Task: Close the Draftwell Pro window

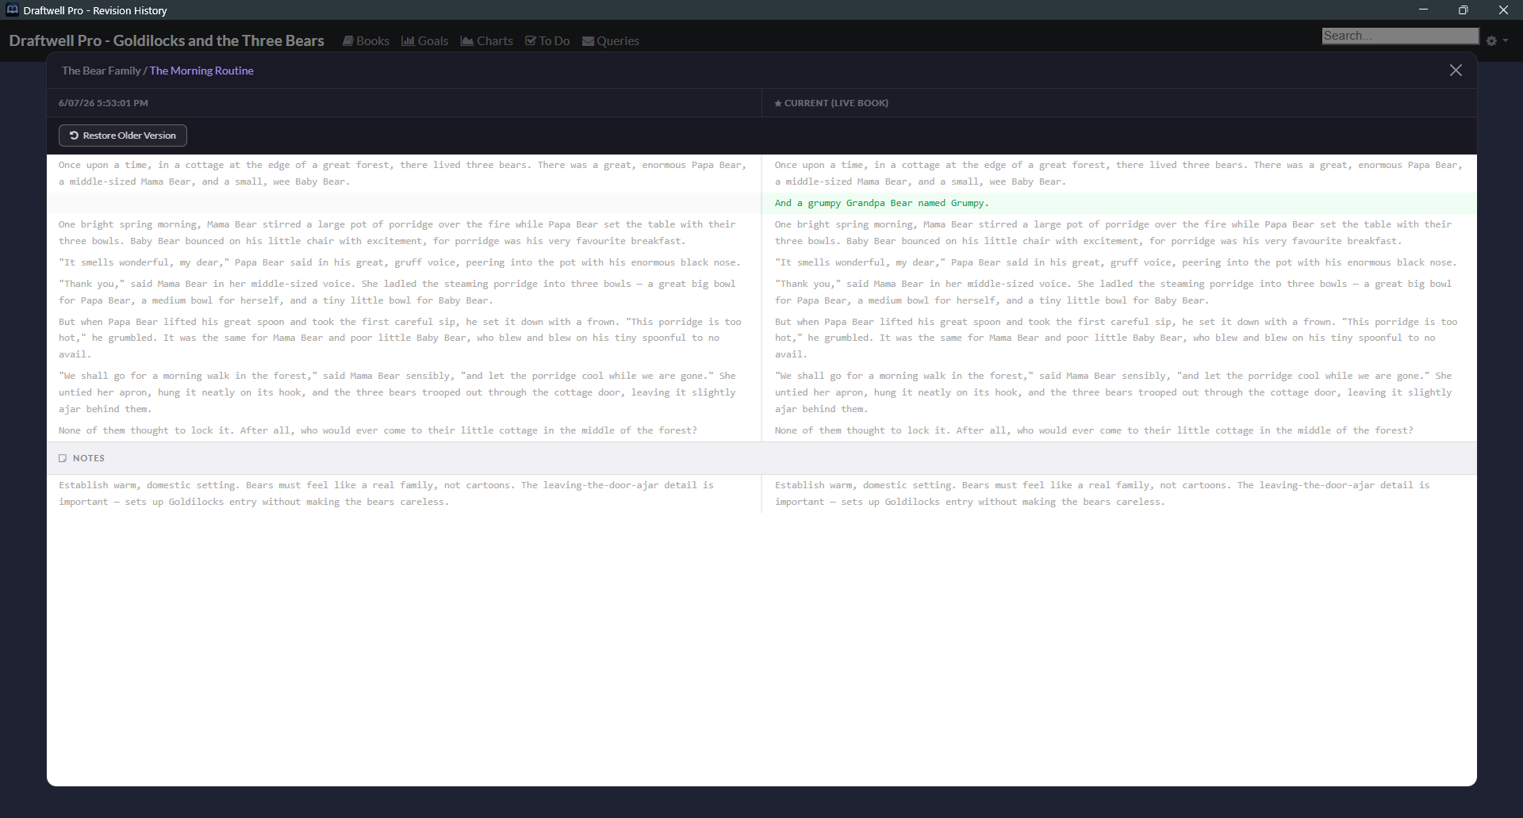Action: [x=1503, y=10]
